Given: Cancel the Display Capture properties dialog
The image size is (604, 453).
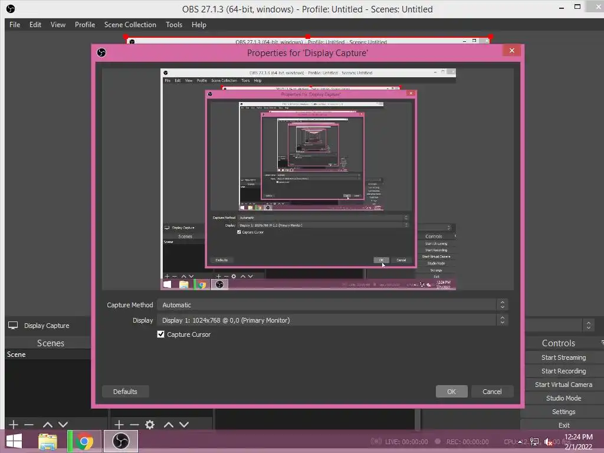Looking at the screenshot, I should pyautogui.click(x=492, y=392).
